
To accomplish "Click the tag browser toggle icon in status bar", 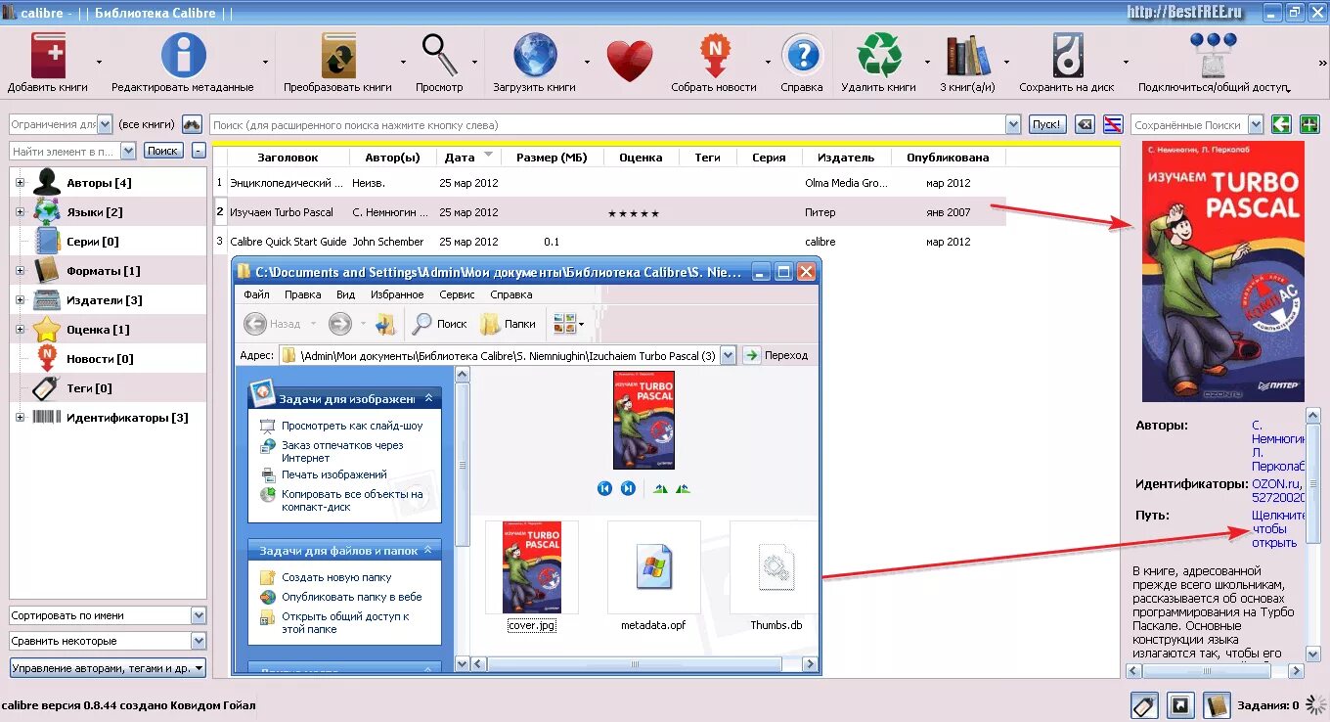I will pos(1143,705).
